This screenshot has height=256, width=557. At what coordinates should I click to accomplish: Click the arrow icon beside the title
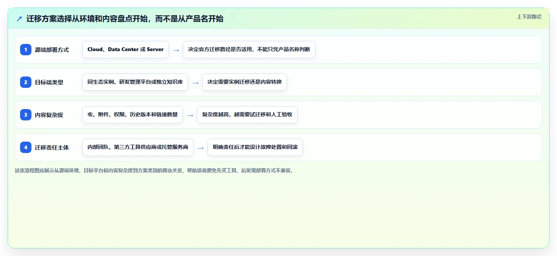click(x=19, y=19)
